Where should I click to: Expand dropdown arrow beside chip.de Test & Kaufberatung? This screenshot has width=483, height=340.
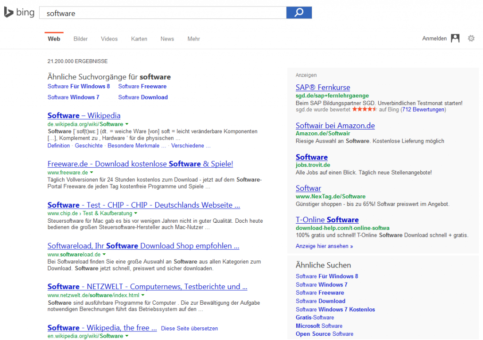[135, 213]
